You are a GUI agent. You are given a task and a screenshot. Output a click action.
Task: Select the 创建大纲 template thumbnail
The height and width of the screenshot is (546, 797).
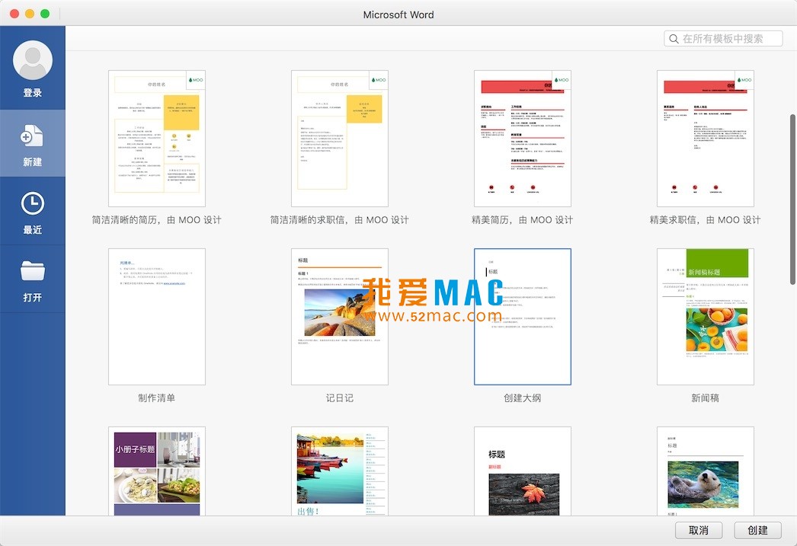click(523, 317)
